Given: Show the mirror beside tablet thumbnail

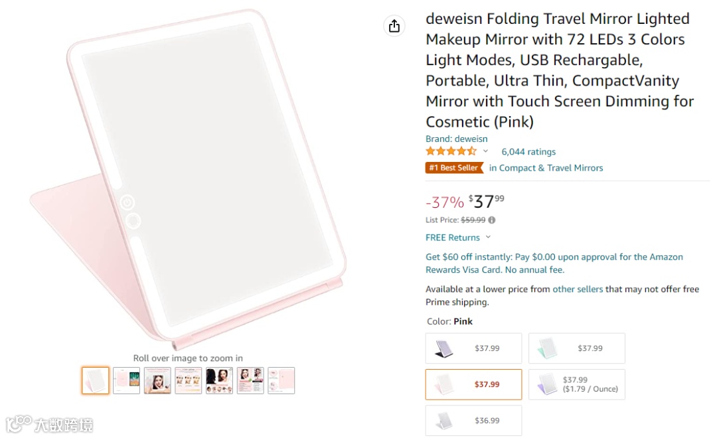Looking at the screenshot, I should (x=126, y=381).
